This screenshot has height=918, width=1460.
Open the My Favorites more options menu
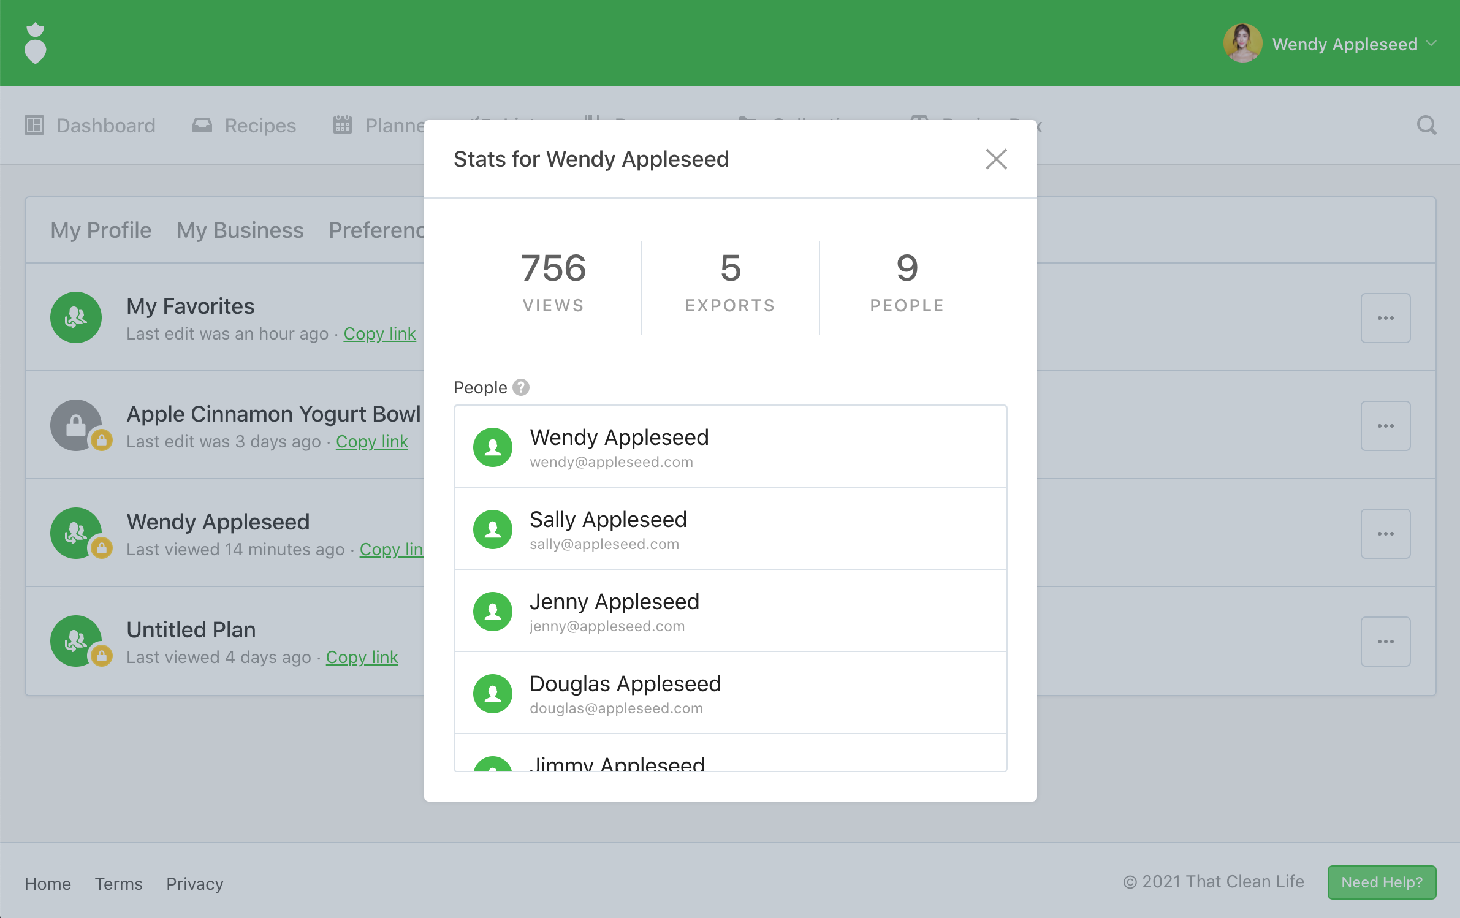(x=1385, y=318)
